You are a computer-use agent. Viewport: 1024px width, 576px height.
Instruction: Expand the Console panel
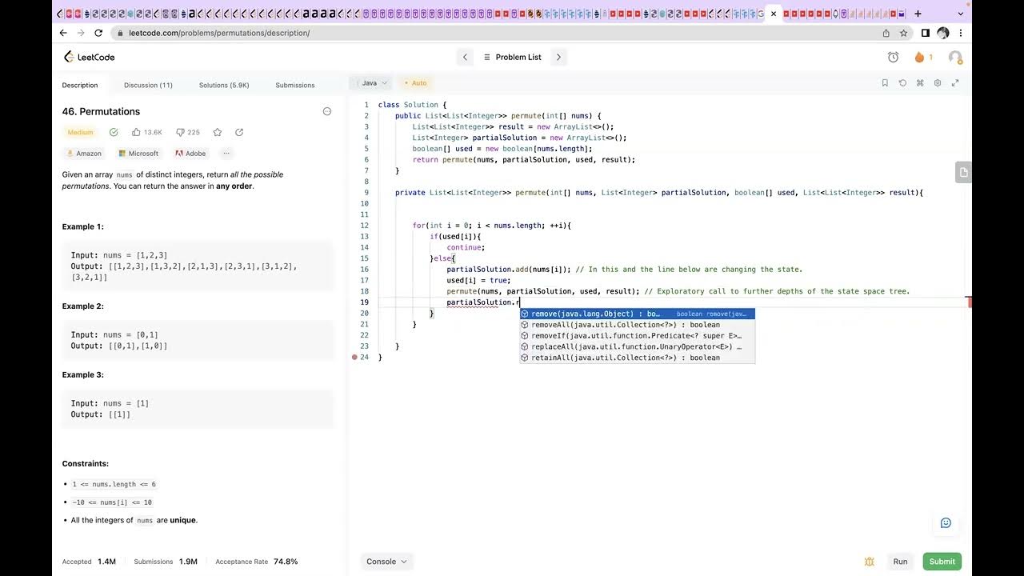(386, 562)
